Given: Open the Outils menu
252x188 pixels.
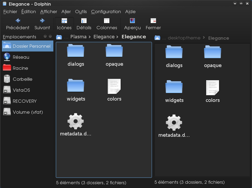Looking at the screenshot, I should pos(81,12).
